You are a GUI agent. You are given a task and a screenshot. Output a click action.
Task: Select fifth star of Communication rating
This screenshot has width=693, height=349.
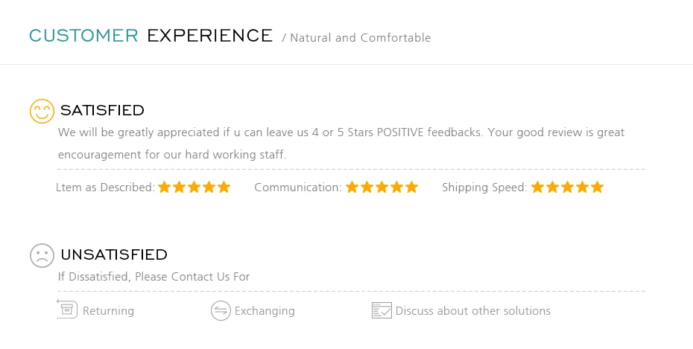coord(411,187)
